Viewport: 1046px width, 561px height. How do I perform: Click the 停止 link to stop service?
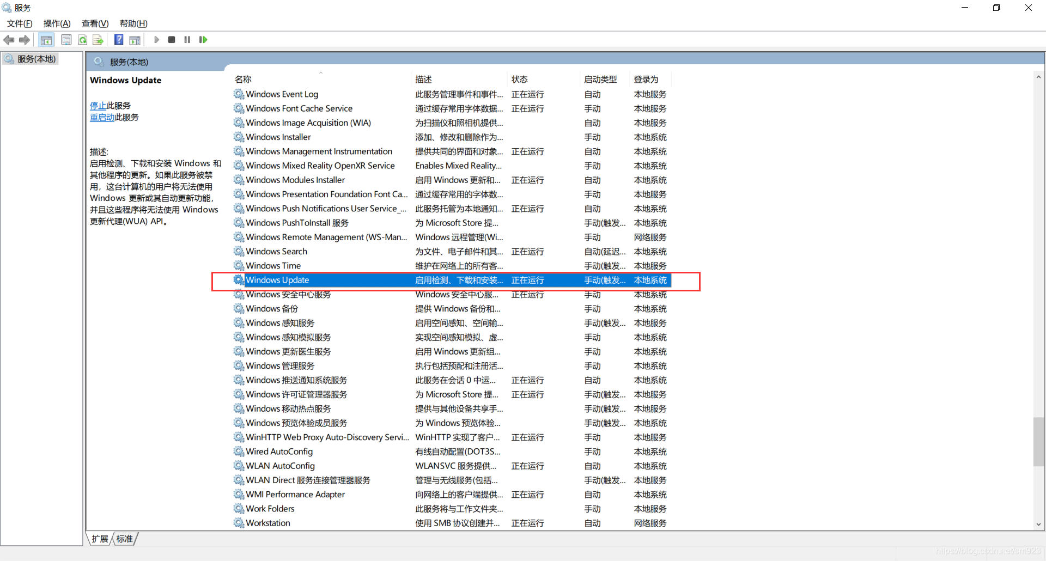(98, 106)
